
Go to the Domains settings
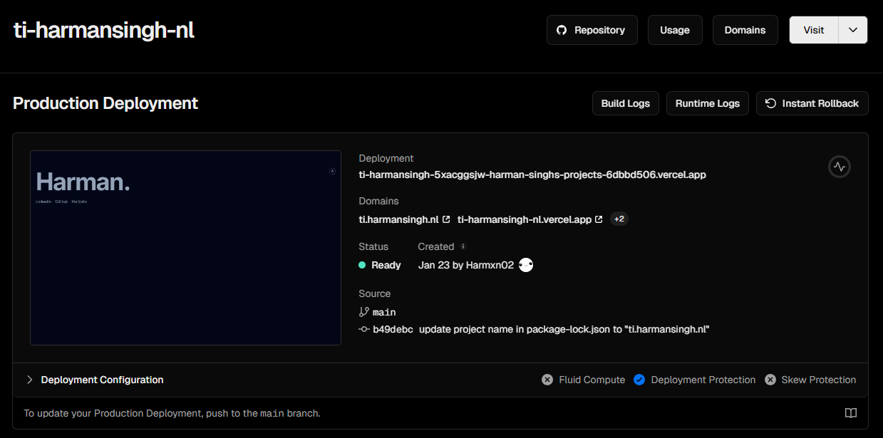[x=745, y=30]
